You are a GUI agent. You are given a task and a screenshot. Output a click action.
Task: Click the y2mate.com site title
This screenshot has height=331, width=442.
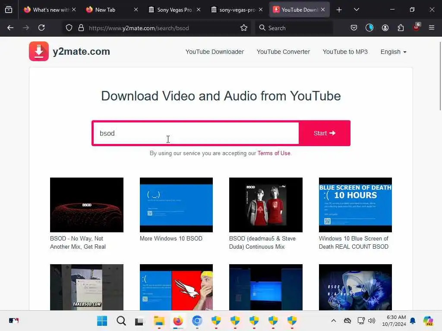82,52
